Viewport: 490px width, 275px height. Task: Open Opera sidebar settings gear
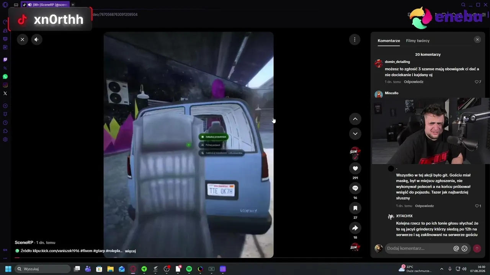click(x=5, y=139)
